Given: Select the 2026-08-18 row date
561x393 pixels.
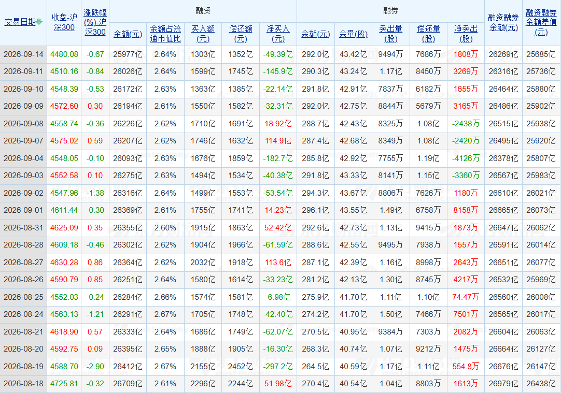Looking at the screenshot, I should 23,384.
